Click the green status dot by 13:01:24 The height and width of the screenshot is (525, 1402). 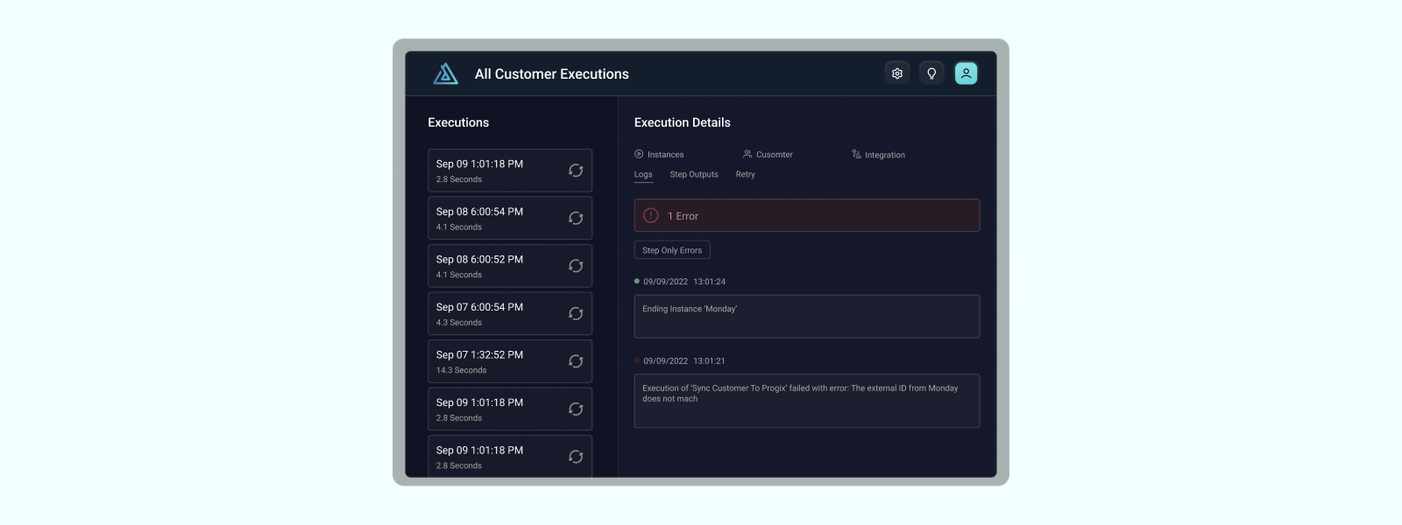[637, 281]
